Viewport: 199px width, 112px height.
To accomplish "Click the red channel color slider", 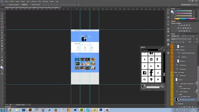I will coord(184,11).
